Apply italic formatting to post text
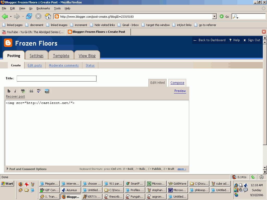267x200 pixels. [x=15, y=91]
